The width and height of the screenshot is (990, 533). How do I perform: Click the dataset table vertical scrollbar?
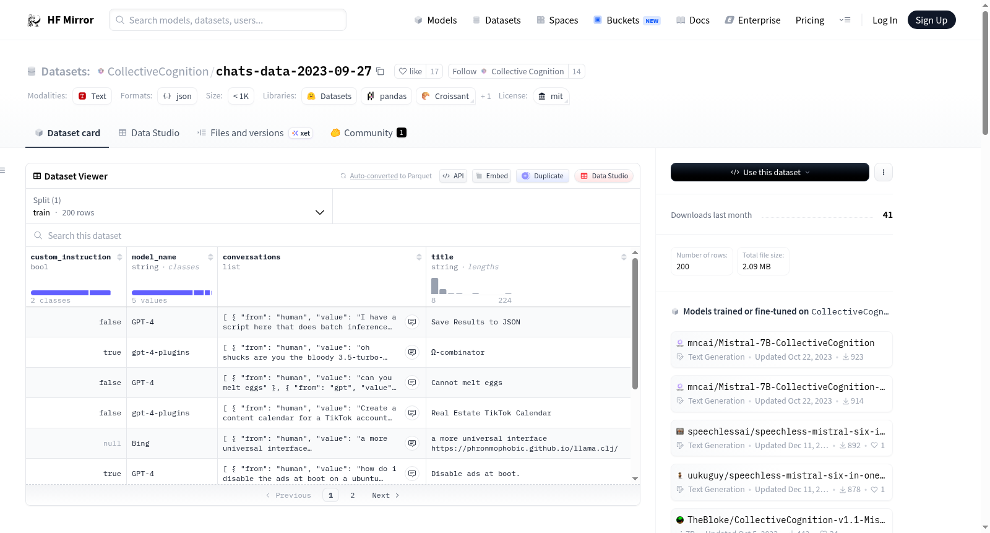point(635,323)
